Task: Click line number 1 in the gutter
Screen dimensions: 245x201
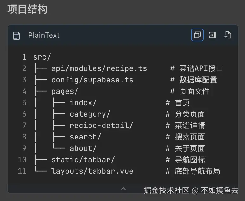Action: pyautogui.click(x=24, y=57)
